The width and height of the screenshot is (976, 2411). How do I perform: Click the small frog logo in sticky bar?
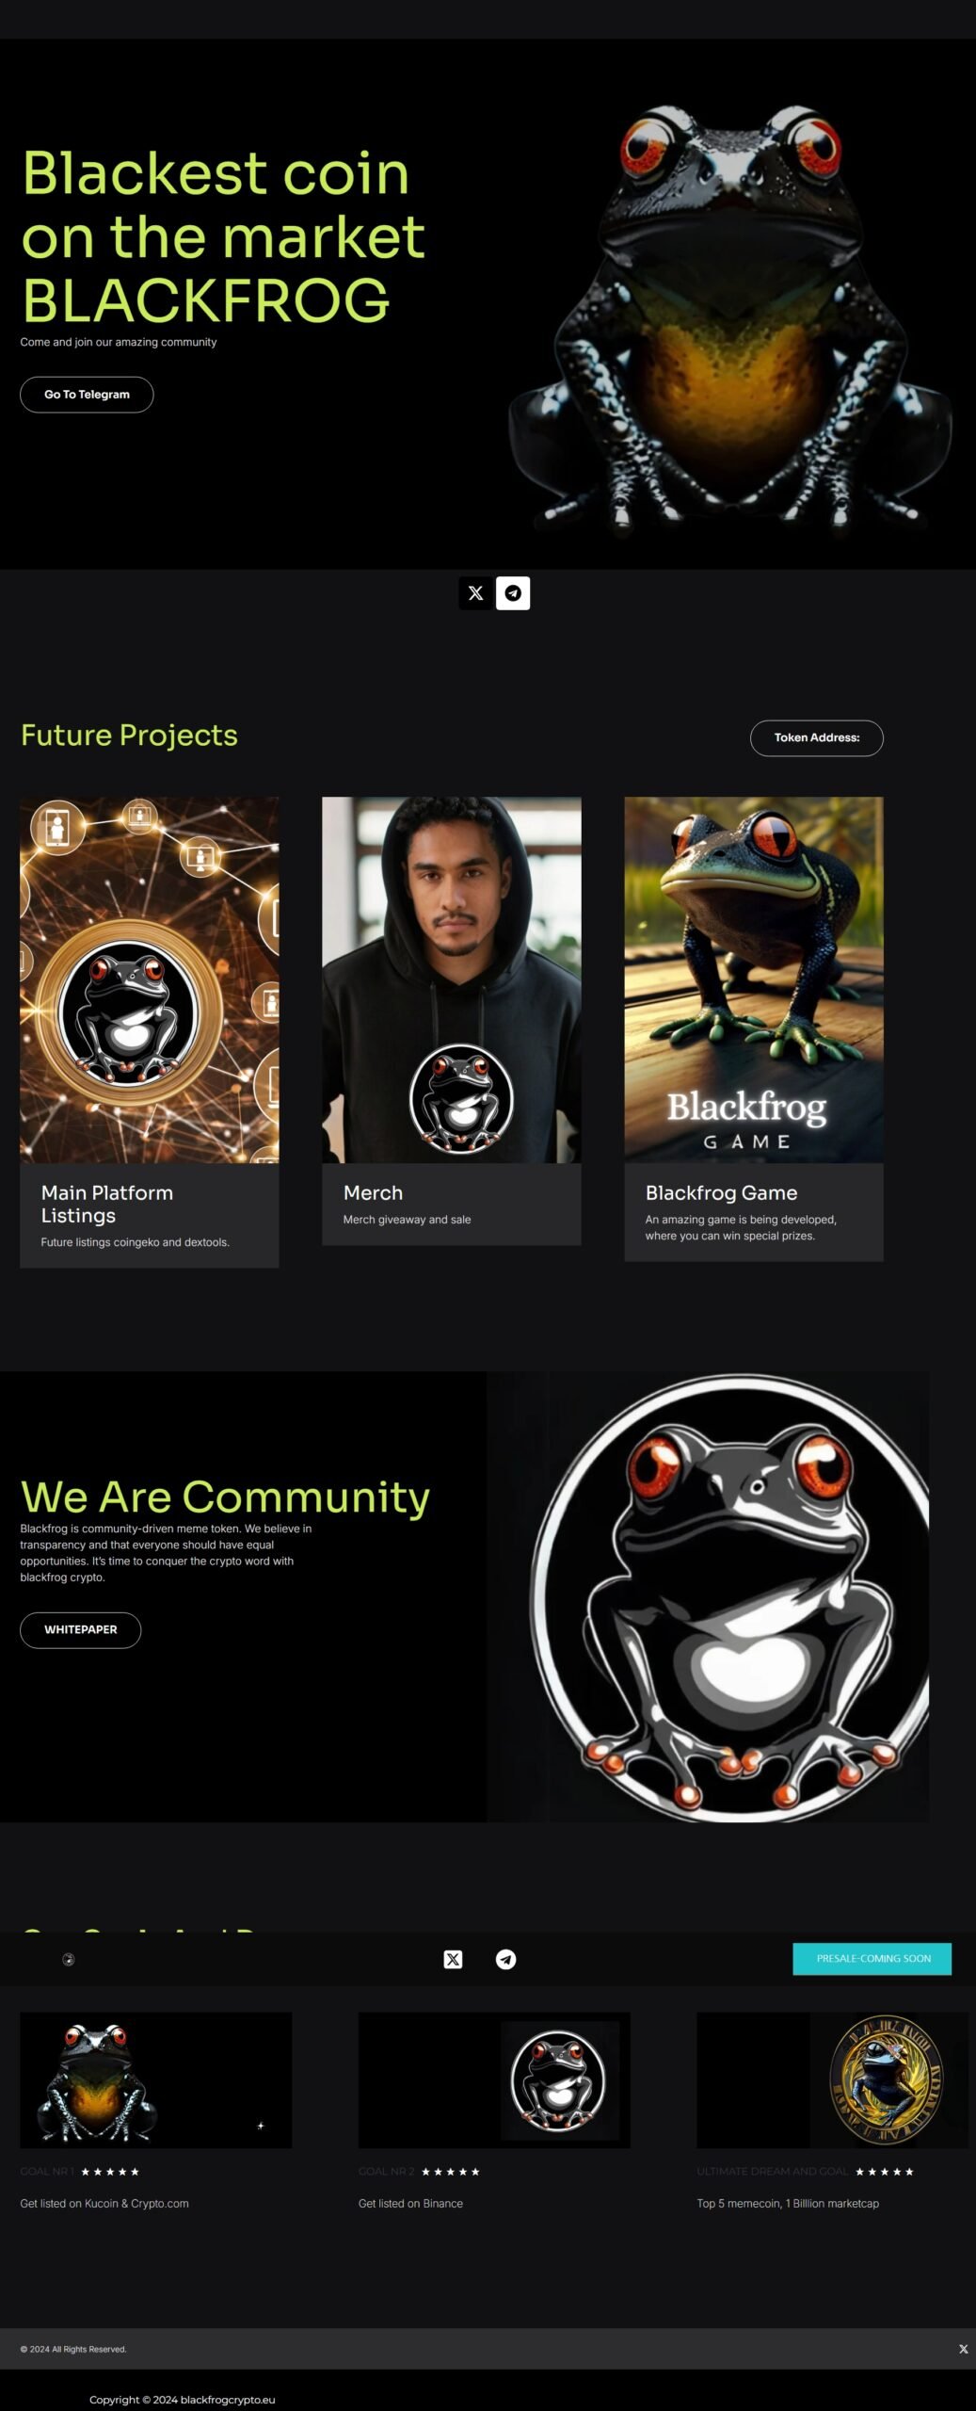(68, 1959)
